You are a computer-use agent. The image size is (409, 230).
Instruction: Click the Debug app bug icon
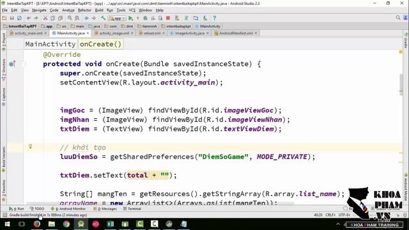pyautogui.click(x=145, y=18)
